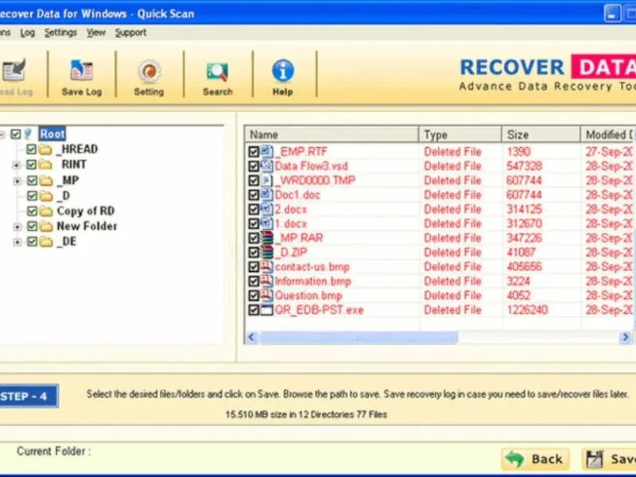
Task: Open the Support menu
Action: click(x=130, y=33)
